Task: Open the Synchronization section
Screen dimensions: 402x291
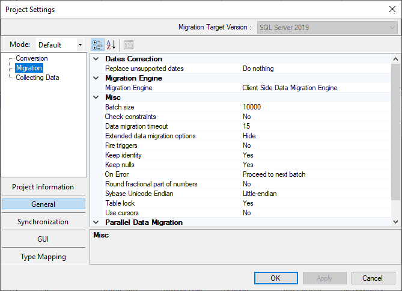Action: pos(43,222)
